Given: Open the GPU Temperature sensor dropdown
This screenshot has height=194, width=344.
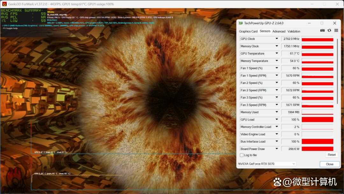Looking at the screenshot, I should 276,54.
